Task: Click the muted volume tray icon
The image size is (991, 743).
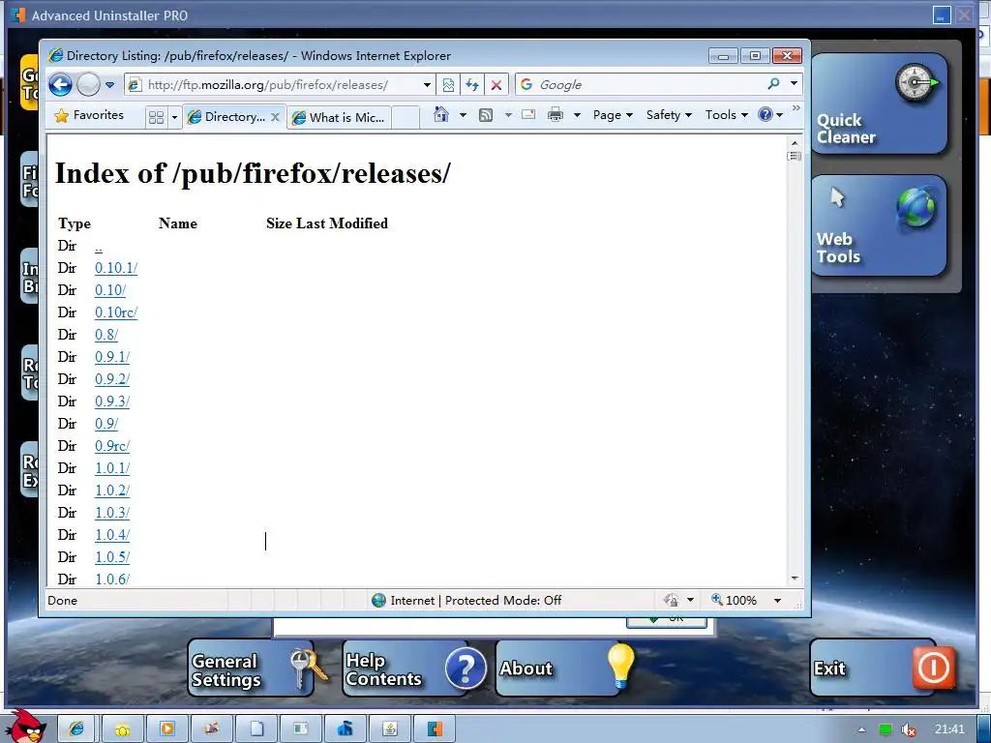Action: point(908,729)
